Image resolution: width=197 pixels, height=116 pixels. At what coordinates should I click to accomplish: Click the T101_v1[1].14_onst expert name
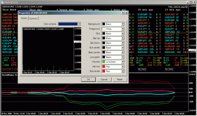coord(177,7)
